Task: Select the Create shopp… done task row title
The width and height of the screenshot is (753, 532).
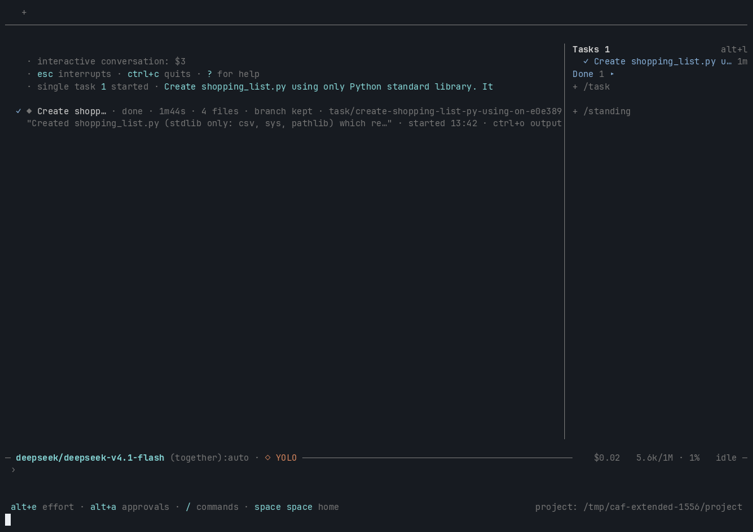Action: [x=71, y=112]
